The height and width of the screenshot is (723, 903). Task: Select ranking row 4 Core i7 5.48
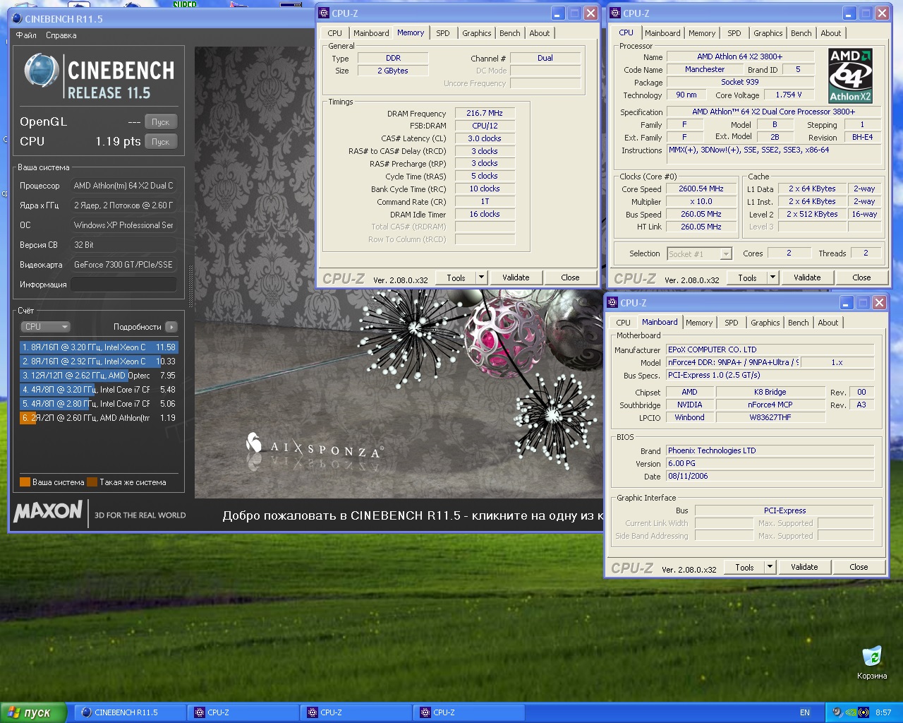tap(99, 390)
